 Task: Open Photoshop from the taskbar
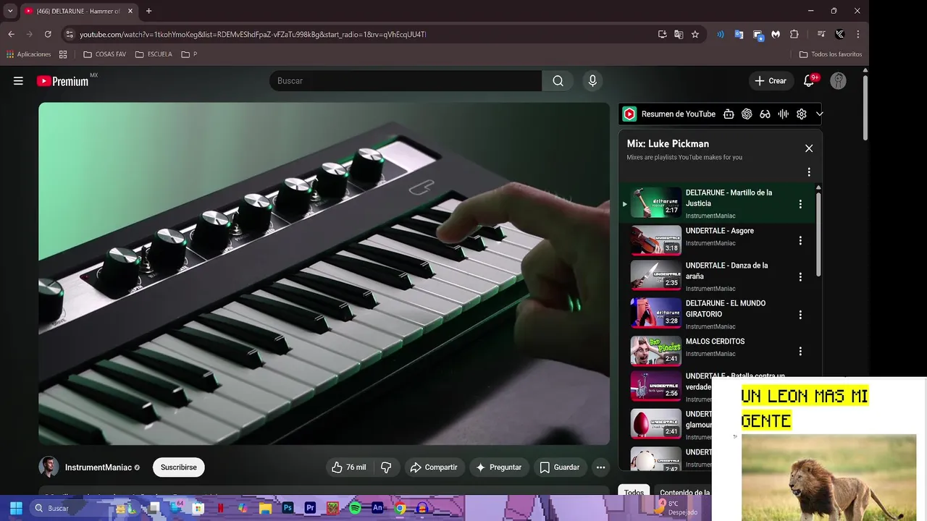[288, 508]
